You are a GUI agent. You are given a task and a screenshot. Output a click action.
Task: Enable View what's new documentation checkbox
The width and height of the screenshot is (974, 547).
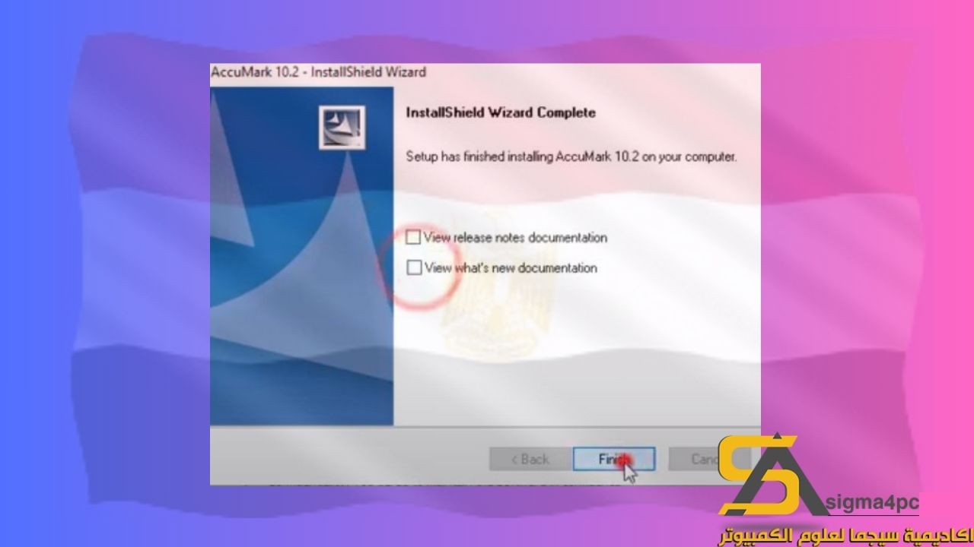414,267
